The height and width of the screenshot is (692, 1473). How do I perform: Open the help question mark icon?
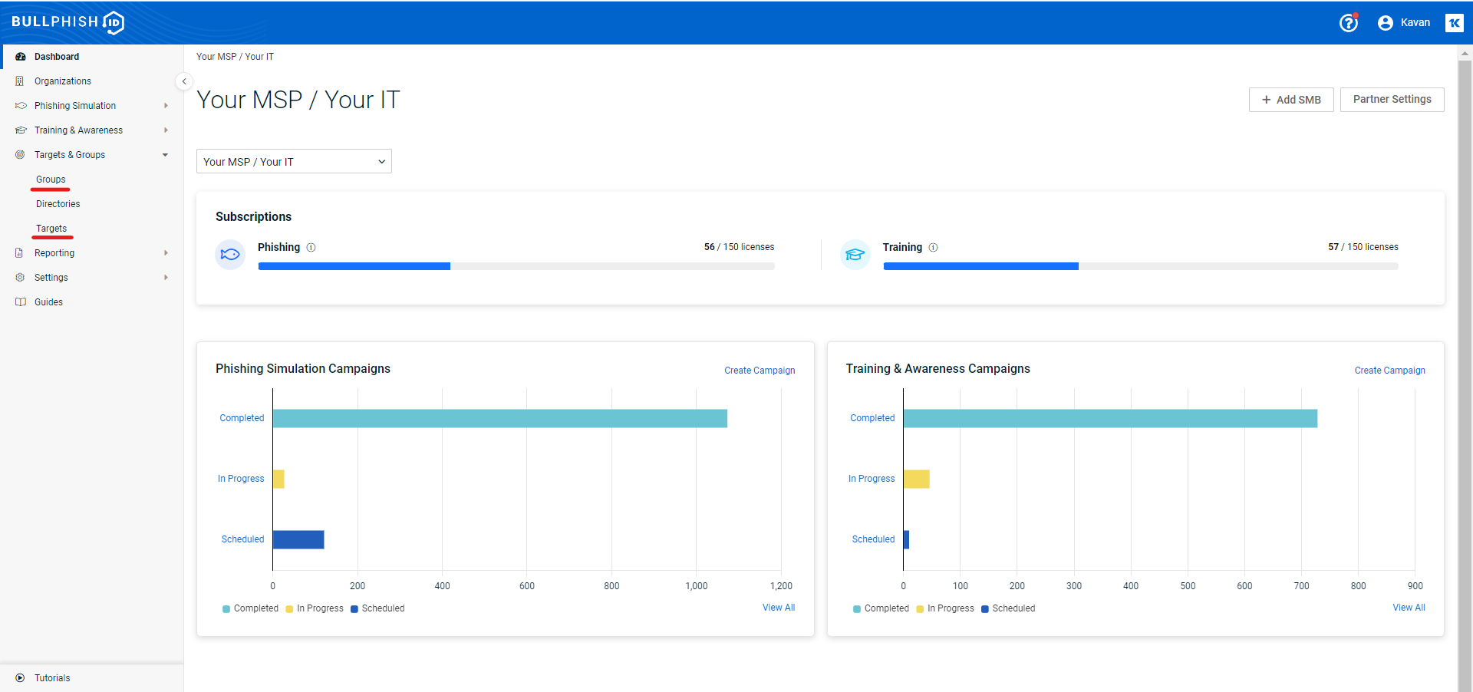tap(1349, 23)
